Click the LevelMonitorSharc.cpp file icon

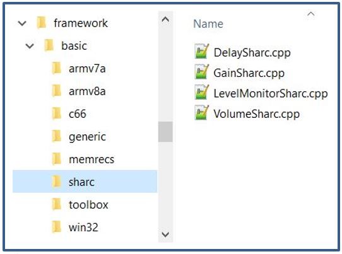click(201, 92)
